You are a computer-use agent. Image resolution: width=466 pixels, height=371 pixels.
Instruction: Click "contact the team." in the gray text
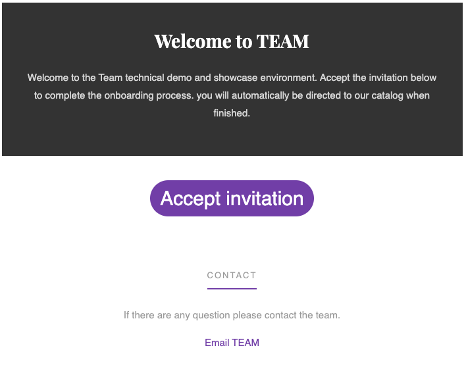302,315
